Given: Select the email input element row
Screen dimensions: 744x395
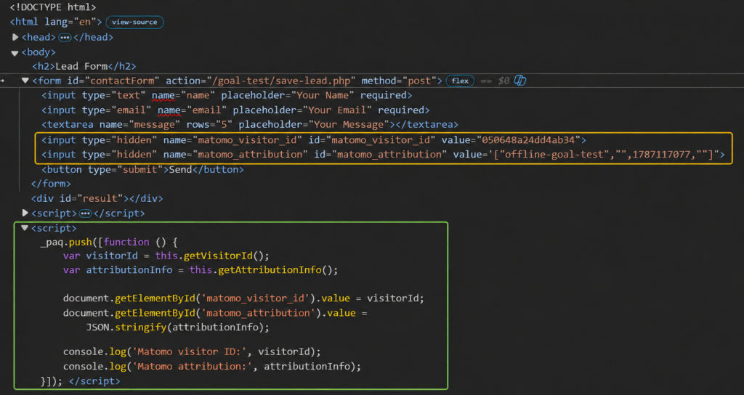Looking at the screenshot, I should (235, 110).
